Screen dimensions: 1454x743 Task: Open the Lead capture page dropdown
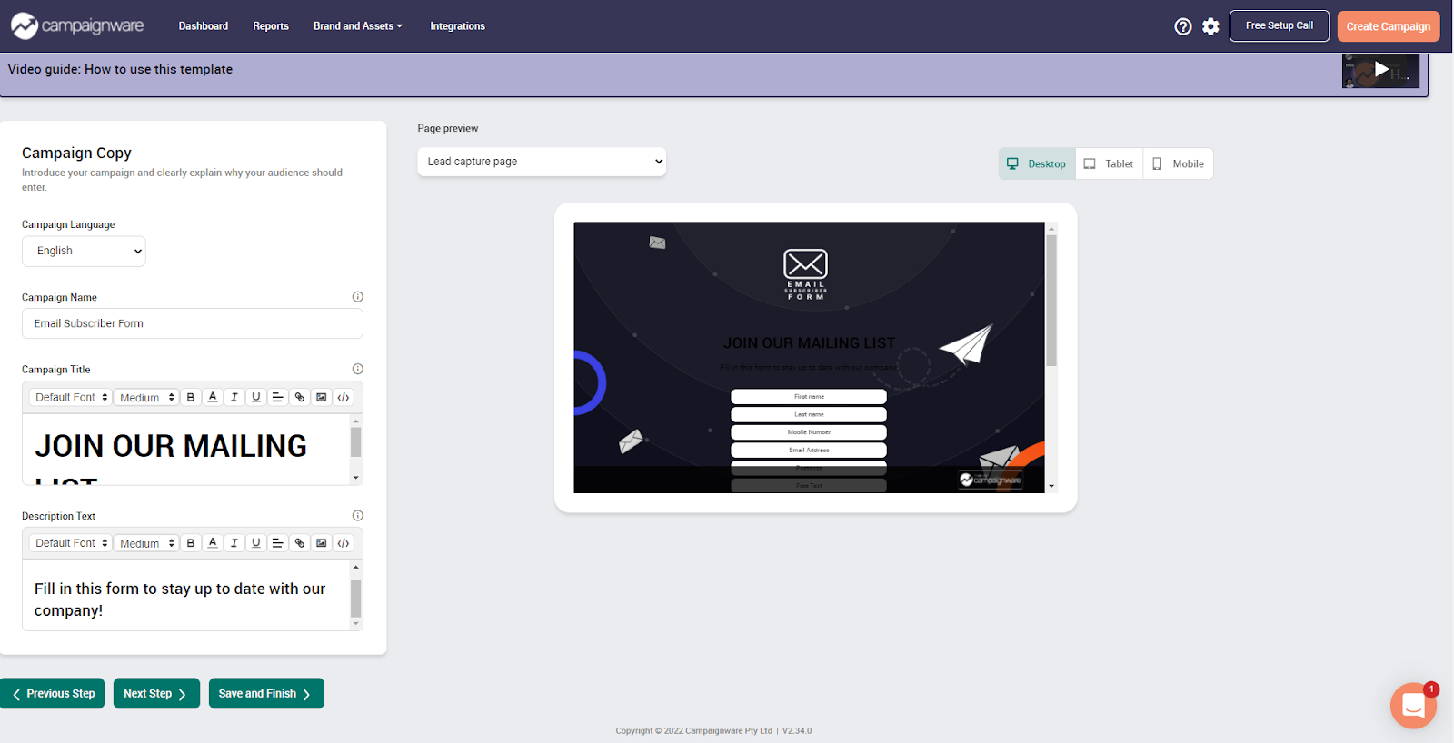[542, 162]
